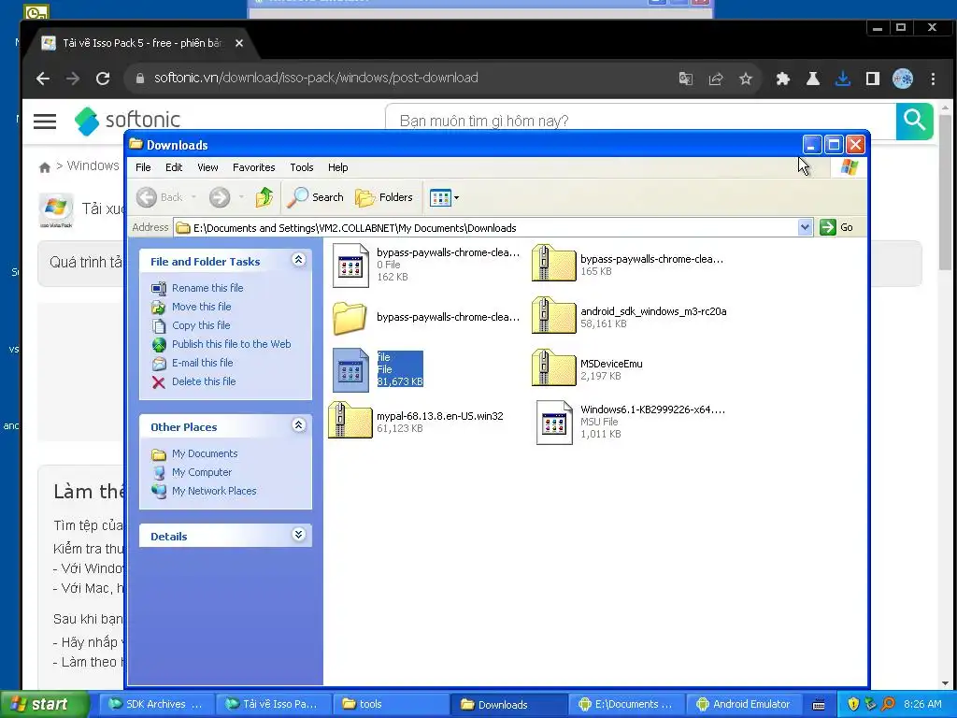The height and width of the screenshot is (718, 957).
Task: Click Move this file
Action: [202, 307]
